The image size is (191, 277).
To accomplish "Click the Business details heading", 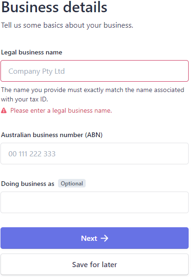I will coord(54,7).
